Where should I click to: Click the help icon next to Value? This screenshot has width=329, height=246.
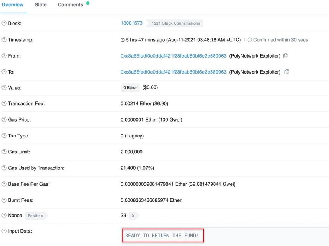click(x=4, y=88)
